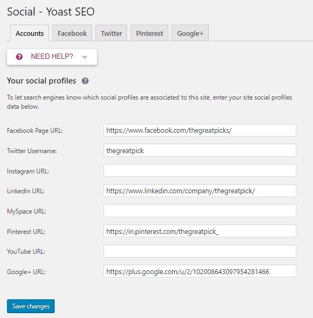Open the Google+ tab
313x318 pixels.
coord(190,33)
